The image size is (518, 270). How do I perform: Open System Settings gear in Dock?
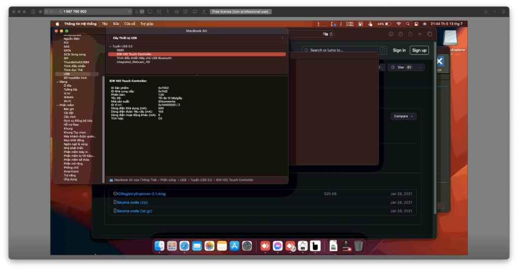[x=247, y=246]
